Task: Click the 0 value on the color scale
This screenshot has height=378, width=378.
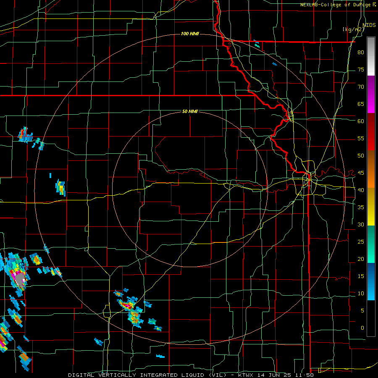Action: [362, 328]
